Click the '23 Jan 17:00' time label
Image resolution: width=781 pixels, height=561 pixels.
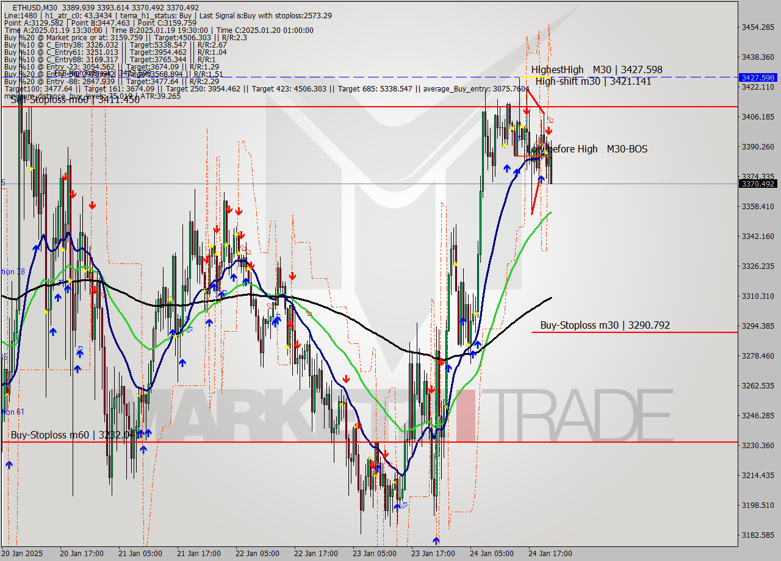(x=434, y=554)
